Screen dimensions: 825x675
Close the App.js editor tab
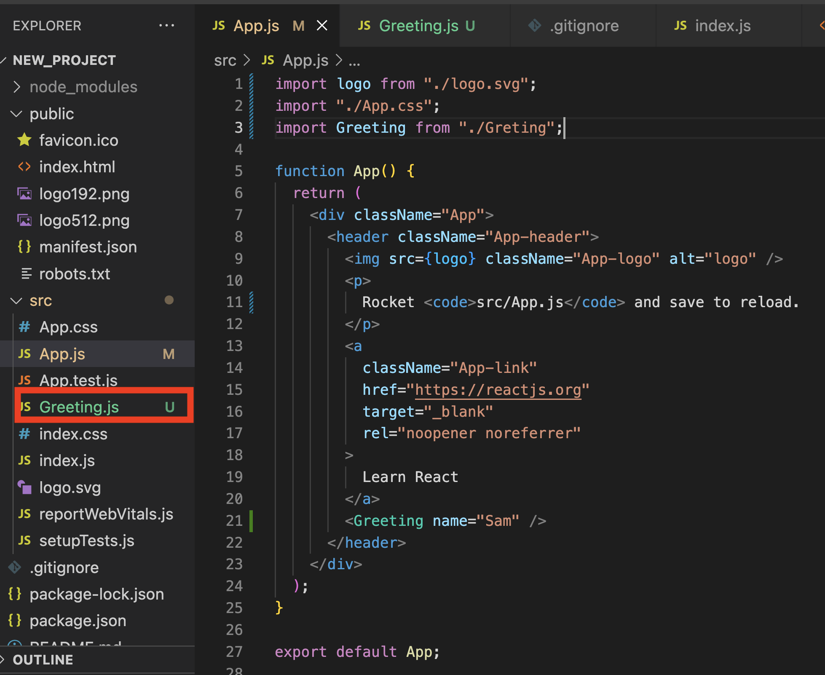[x=322, y=26]
